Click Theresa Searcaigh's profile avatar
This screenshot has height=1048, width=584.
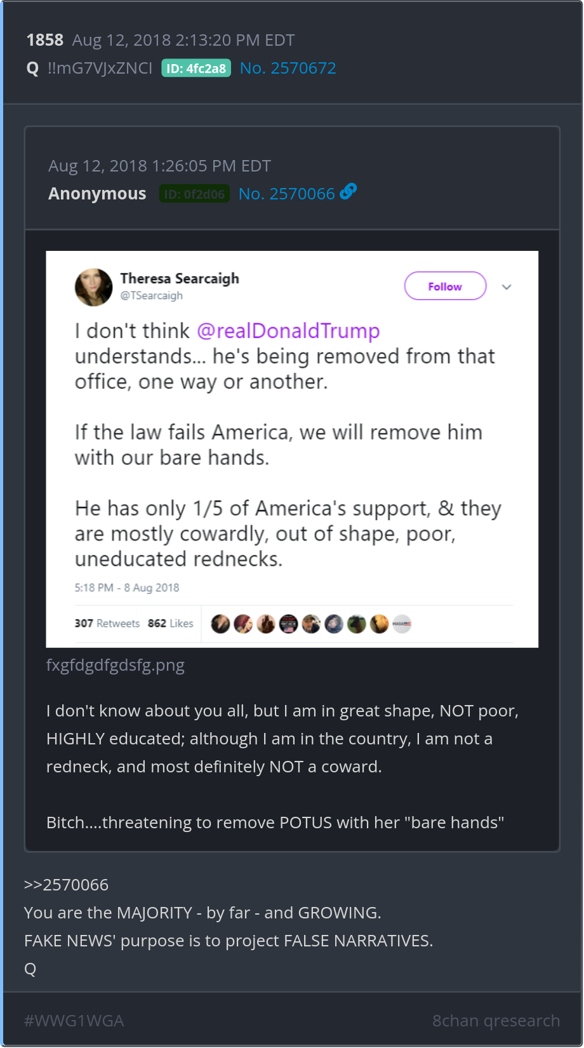click(93, 287)
